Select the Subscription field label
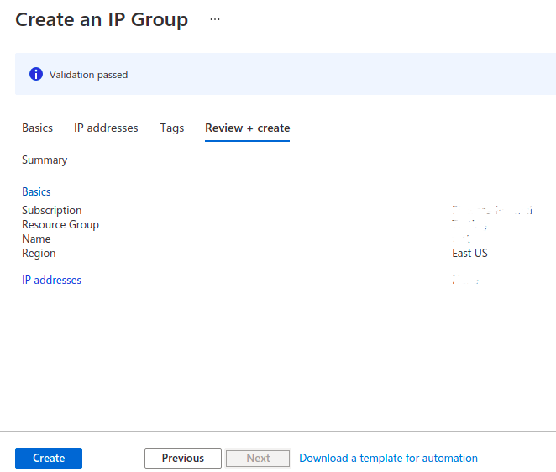The width and height of the screenshot is (556, 472). coord(52,211)
